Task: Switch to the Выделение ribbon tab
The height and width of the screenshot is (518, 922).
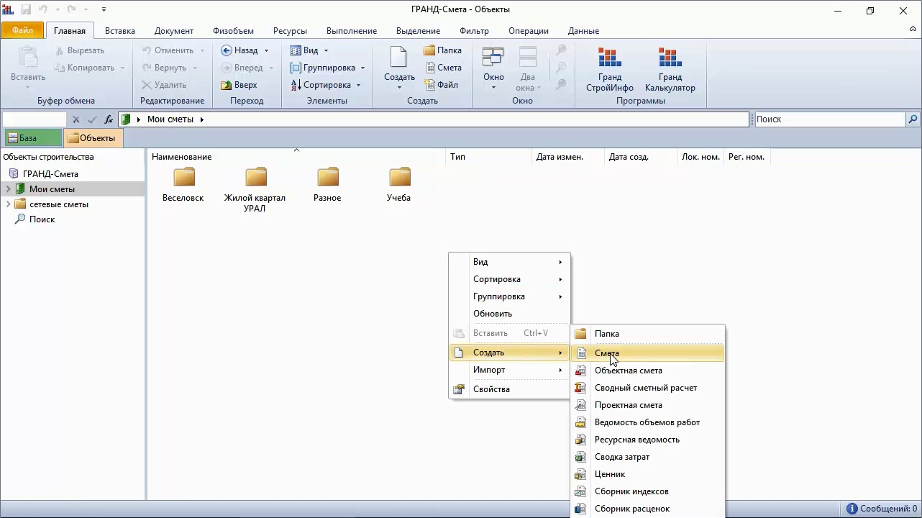Action: click(x=418, y=31)
